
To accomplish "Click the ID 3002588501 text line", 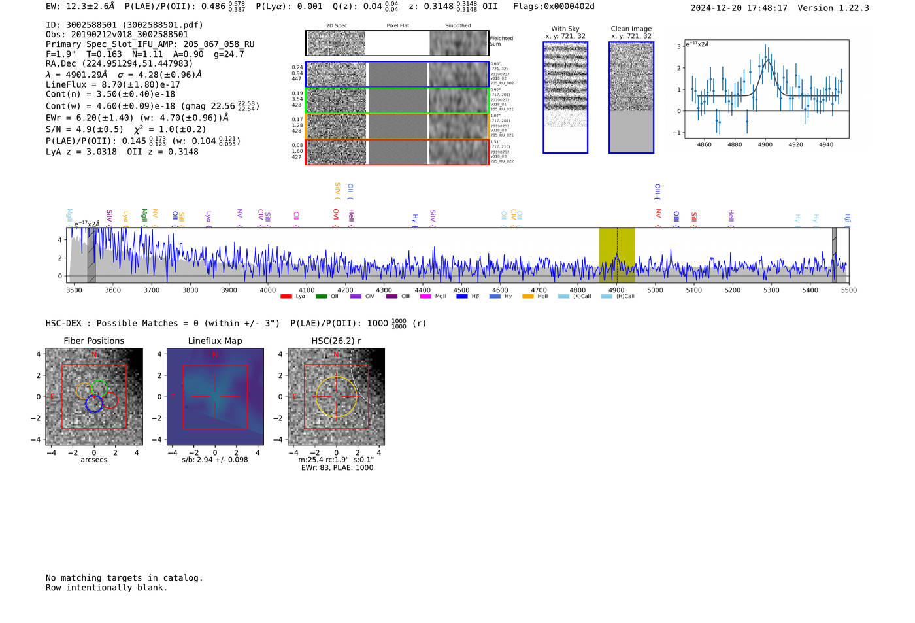I will tap(125, 25).
